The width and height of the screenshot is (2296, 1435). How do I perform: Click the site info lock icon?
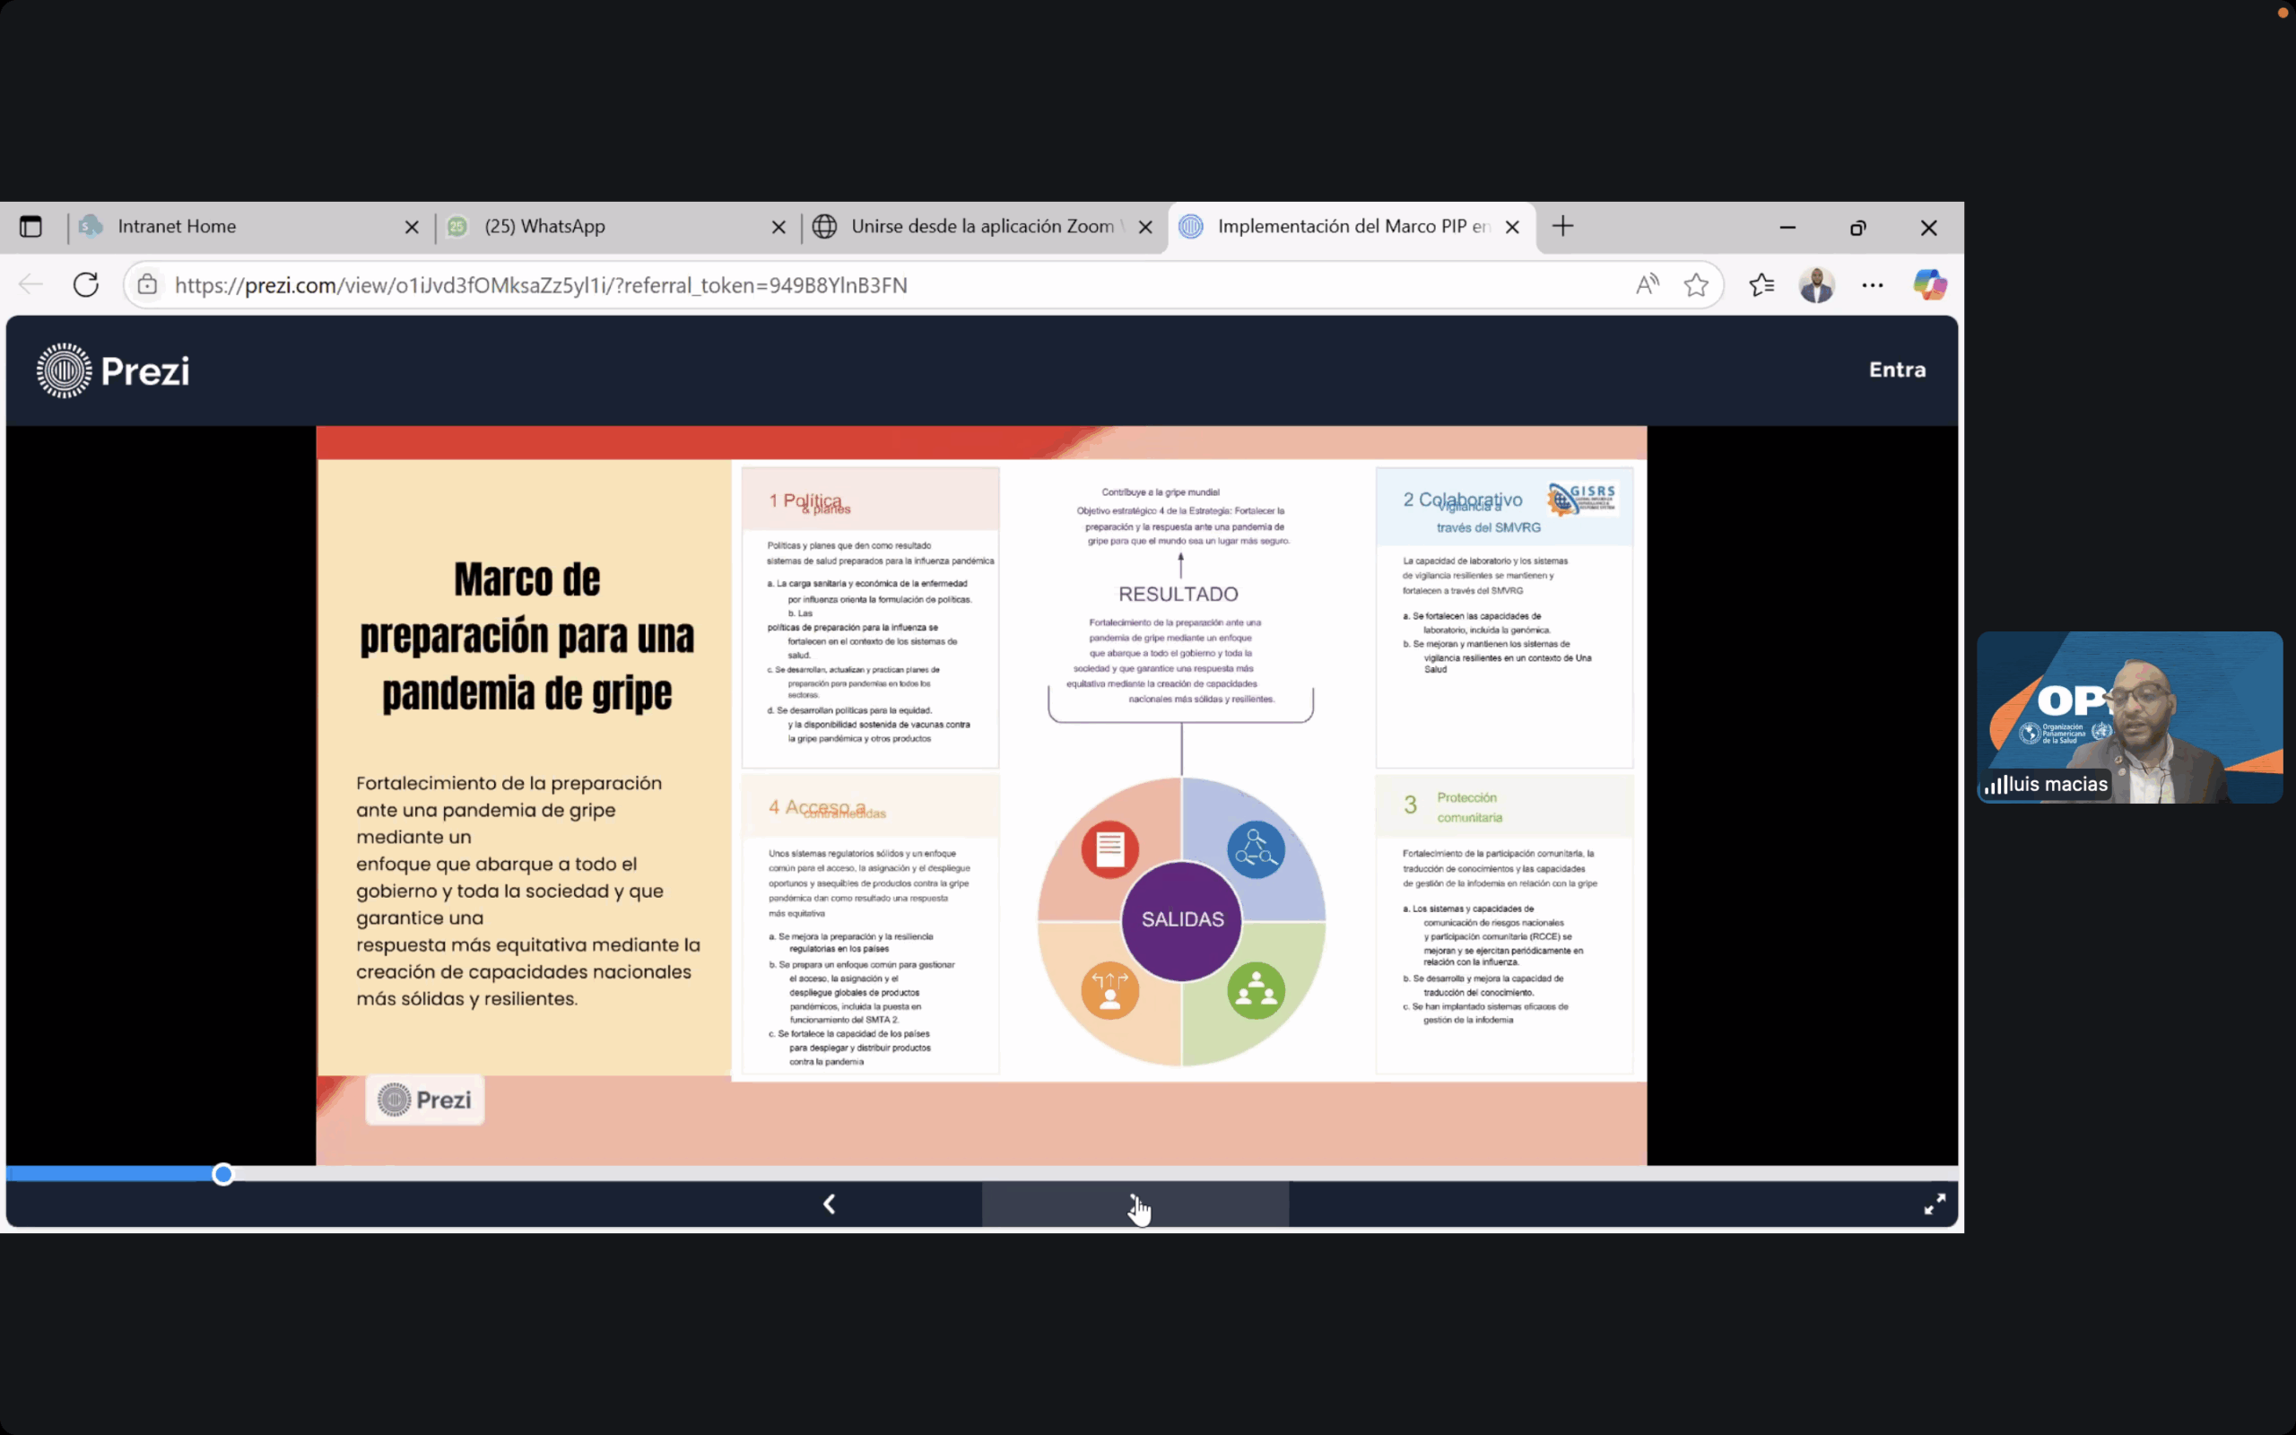147,284
